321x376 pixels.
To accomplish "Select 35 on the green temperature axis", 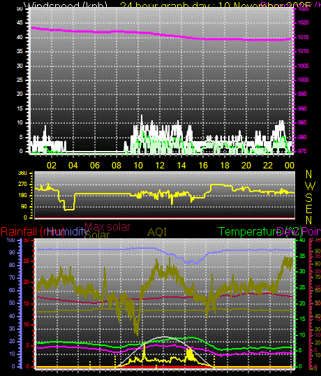I will point(302,256).
